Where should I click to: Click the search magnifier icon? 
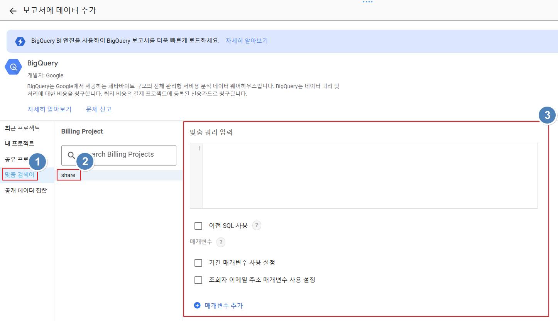(71, 155)
